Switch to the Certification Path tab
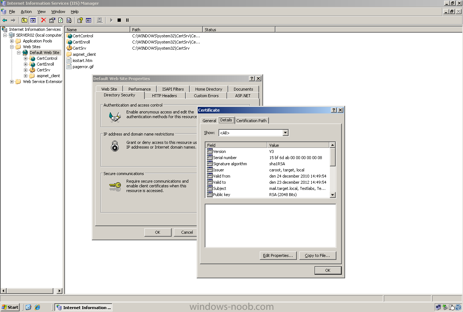Image resolution: width=463 pixels, height=312 pixels. pos(251,121)
